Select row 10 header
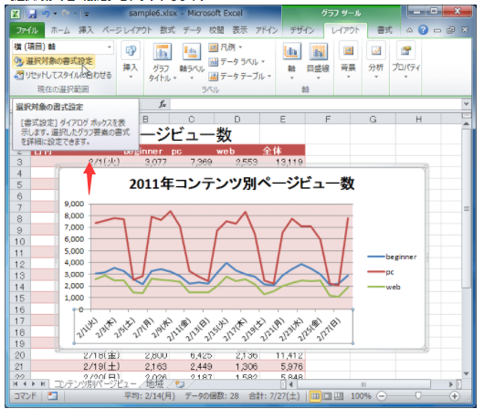This screenshot has height=409, width=484. 20,241
